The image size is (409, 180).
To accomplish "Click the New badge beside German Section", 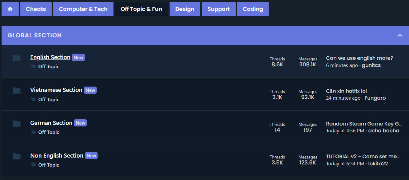I will point(80,123).
